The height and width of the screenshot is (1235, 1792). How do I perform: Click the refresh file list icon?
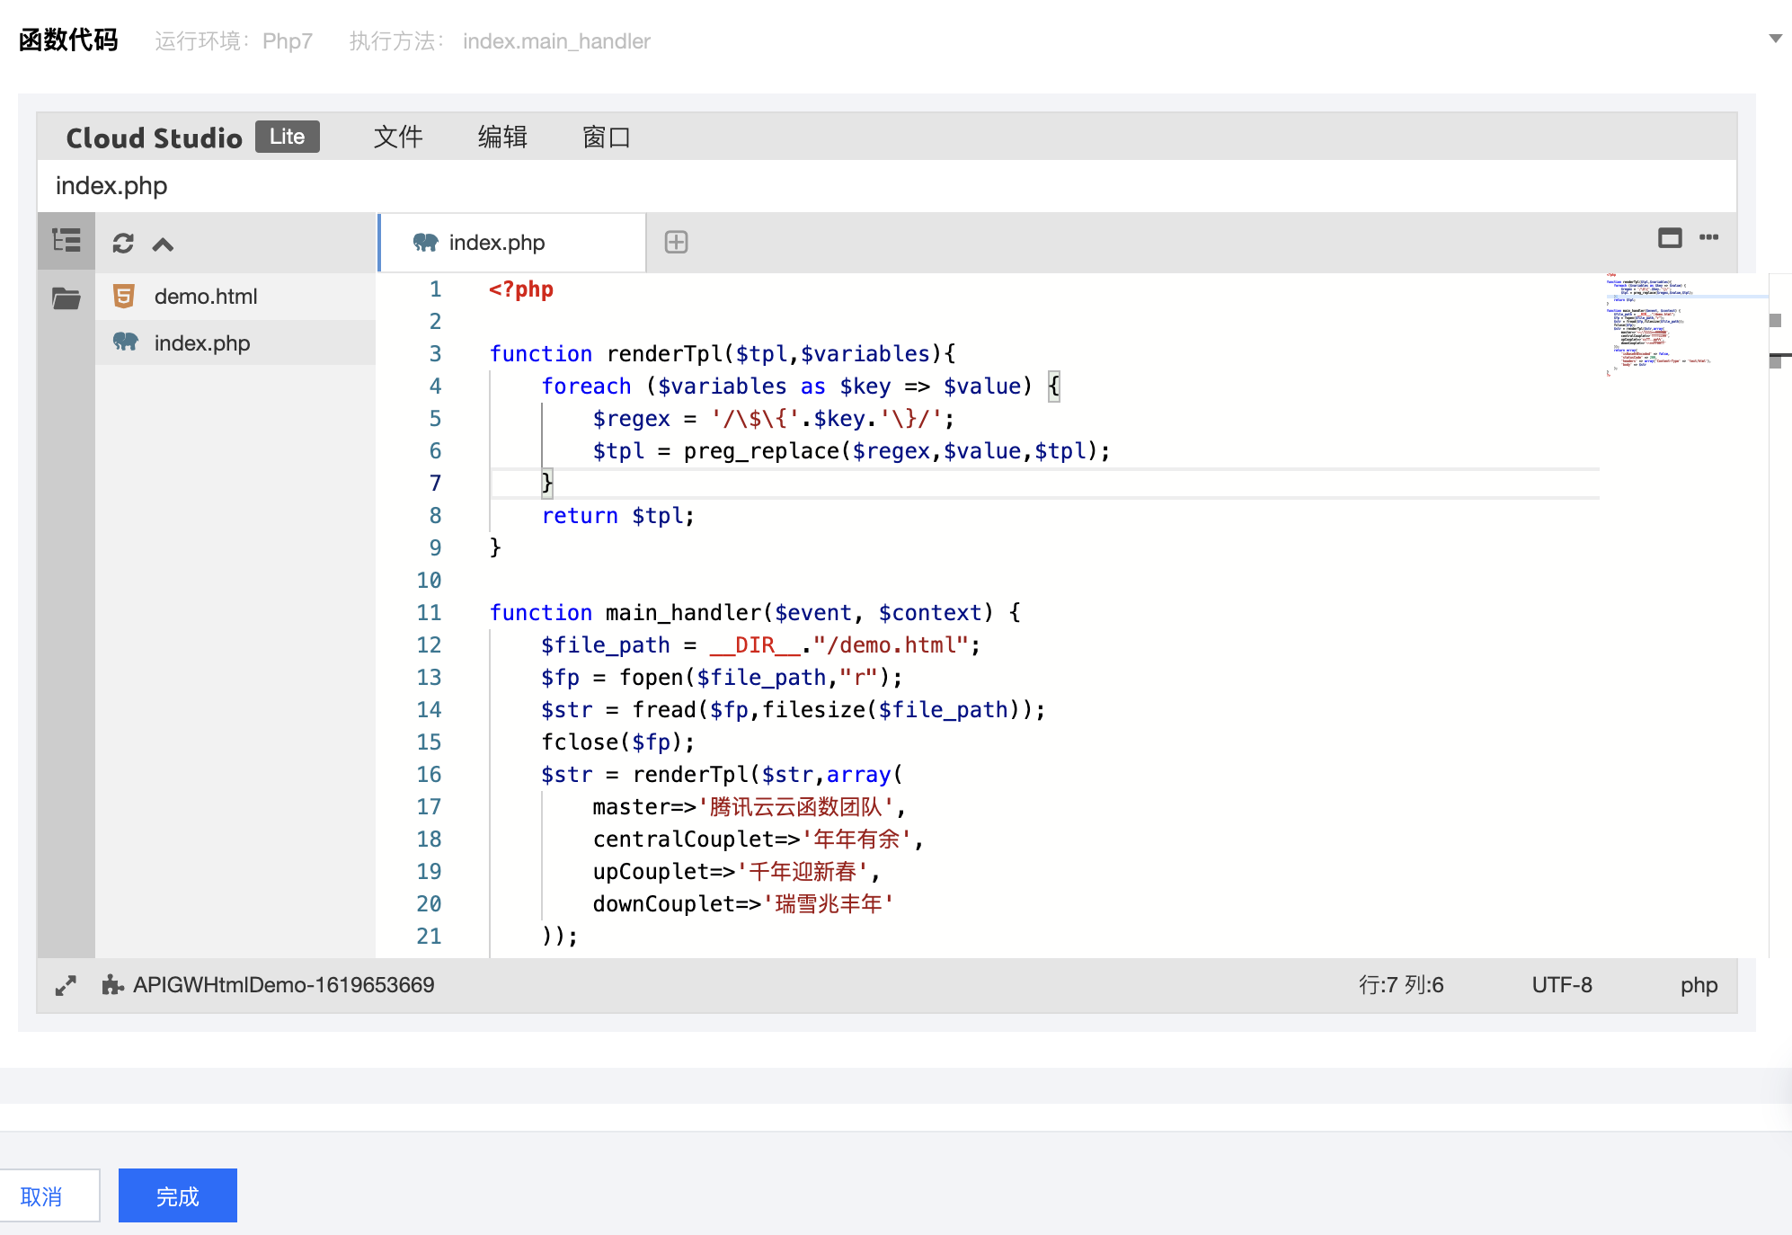(x=123, y=244)
